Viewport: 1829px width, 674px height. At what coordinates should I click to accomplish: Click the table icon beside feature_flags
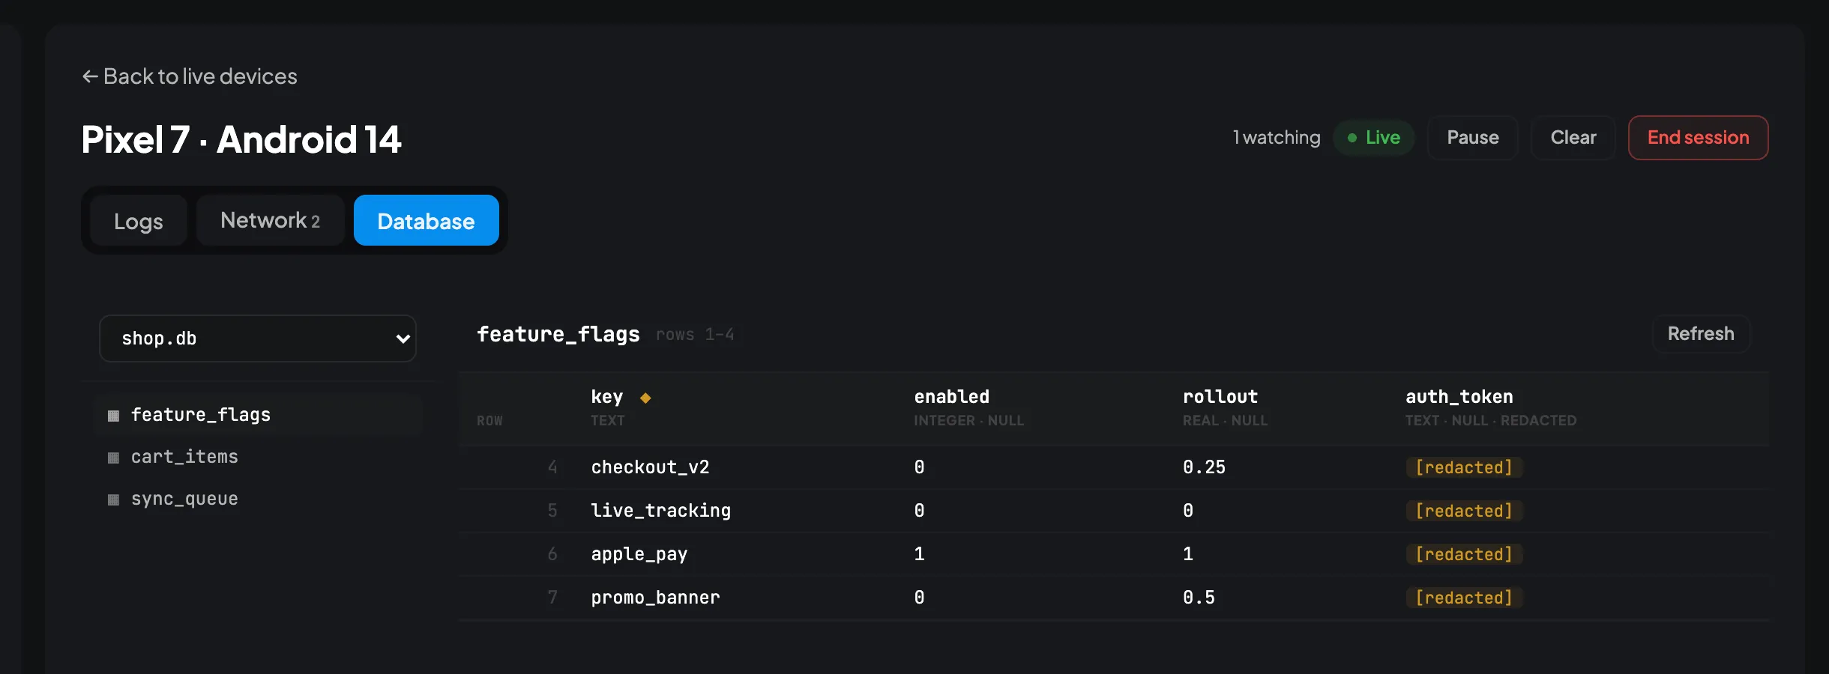pyautogui.click(x=113, y=416)
